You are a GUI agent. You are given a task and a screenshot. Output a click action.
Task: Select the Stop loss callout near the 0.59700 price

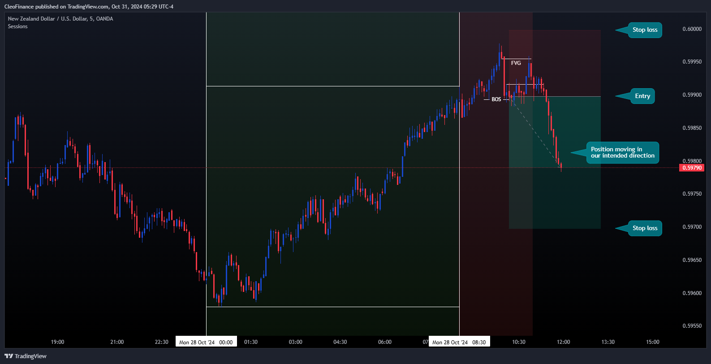[645, 228]
